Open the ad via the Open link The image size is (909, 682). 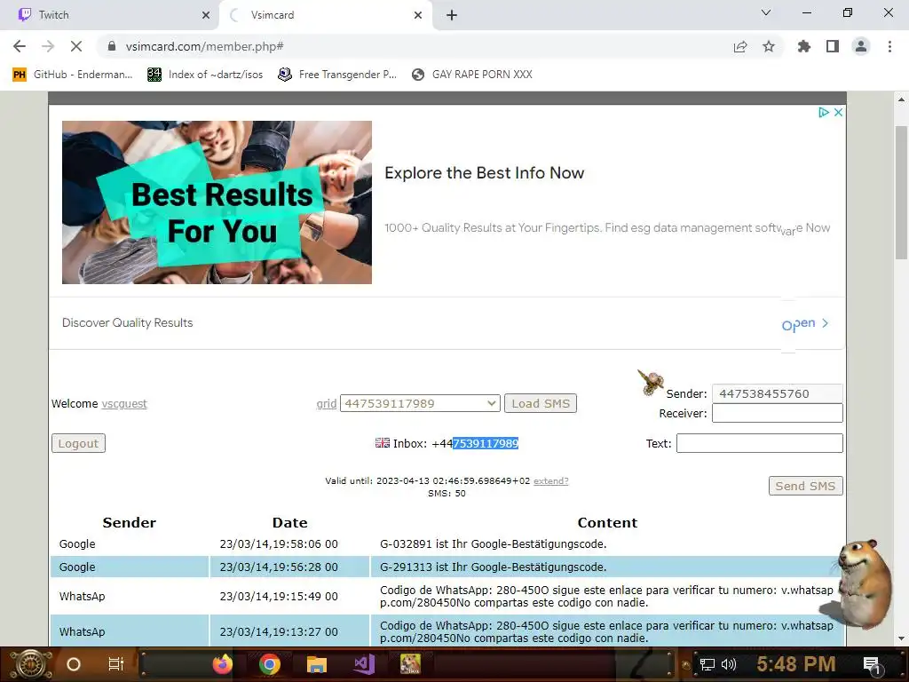pos(804,323)
